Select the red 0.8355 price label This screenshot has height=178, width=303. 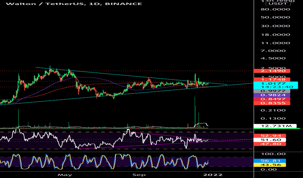(272, 103)
